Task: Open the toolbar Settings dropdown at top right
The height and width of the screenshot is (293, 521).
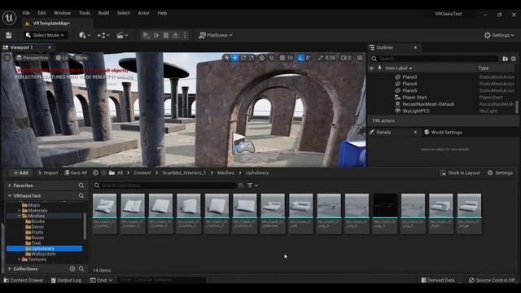Action: 499,35
